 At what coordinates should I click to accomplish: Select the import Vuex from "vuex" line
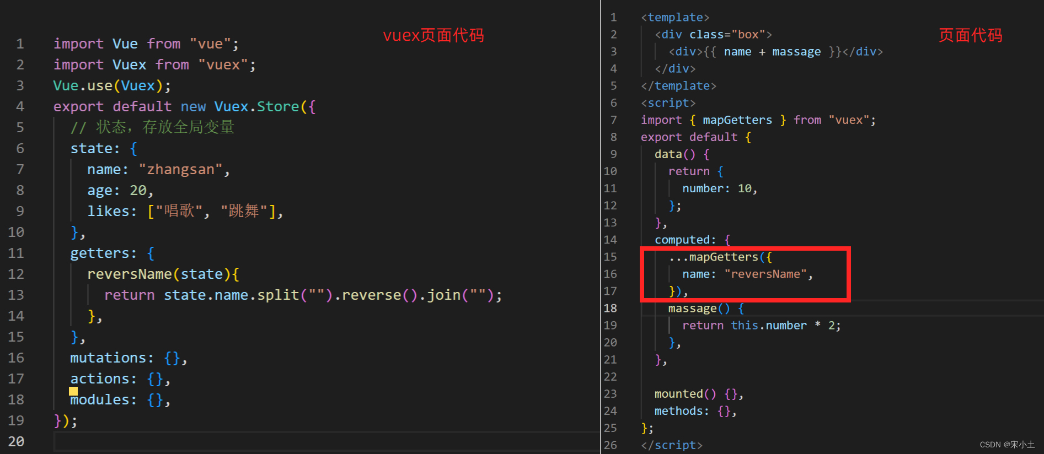(154, 64)
